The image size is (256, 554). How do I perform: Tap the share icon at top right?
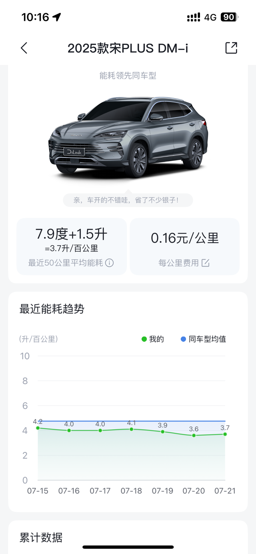click(x=232, y=47)
